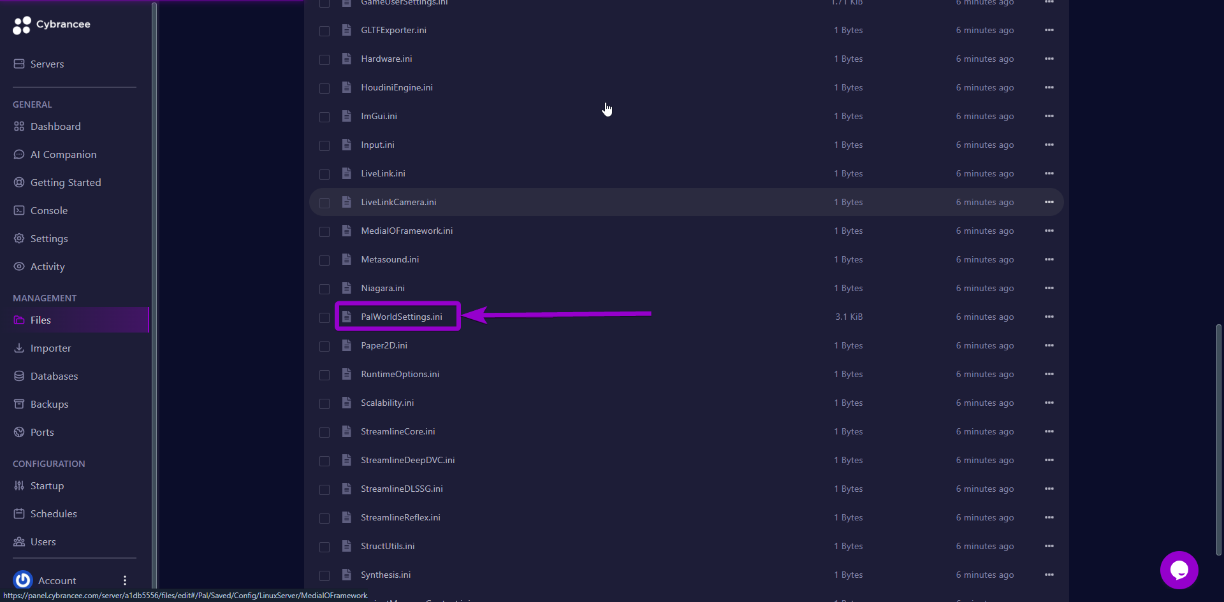Open the three-dot menu for LiveLinkCamera.ini

pyautogui.click(x=1049, y=201)
